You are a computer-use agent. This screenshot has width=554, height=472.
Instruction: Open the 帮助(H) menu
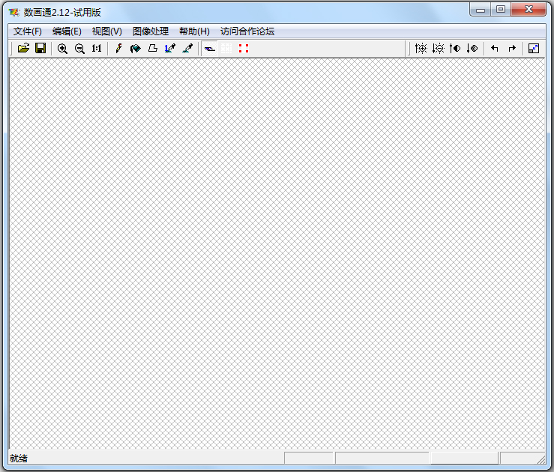coord(194,31)
